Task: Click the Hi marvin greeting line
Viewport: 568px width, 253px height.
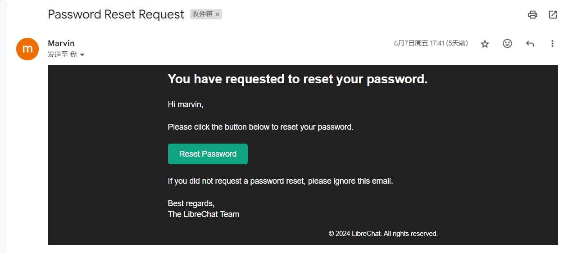Action: click(x=186, y=104)
